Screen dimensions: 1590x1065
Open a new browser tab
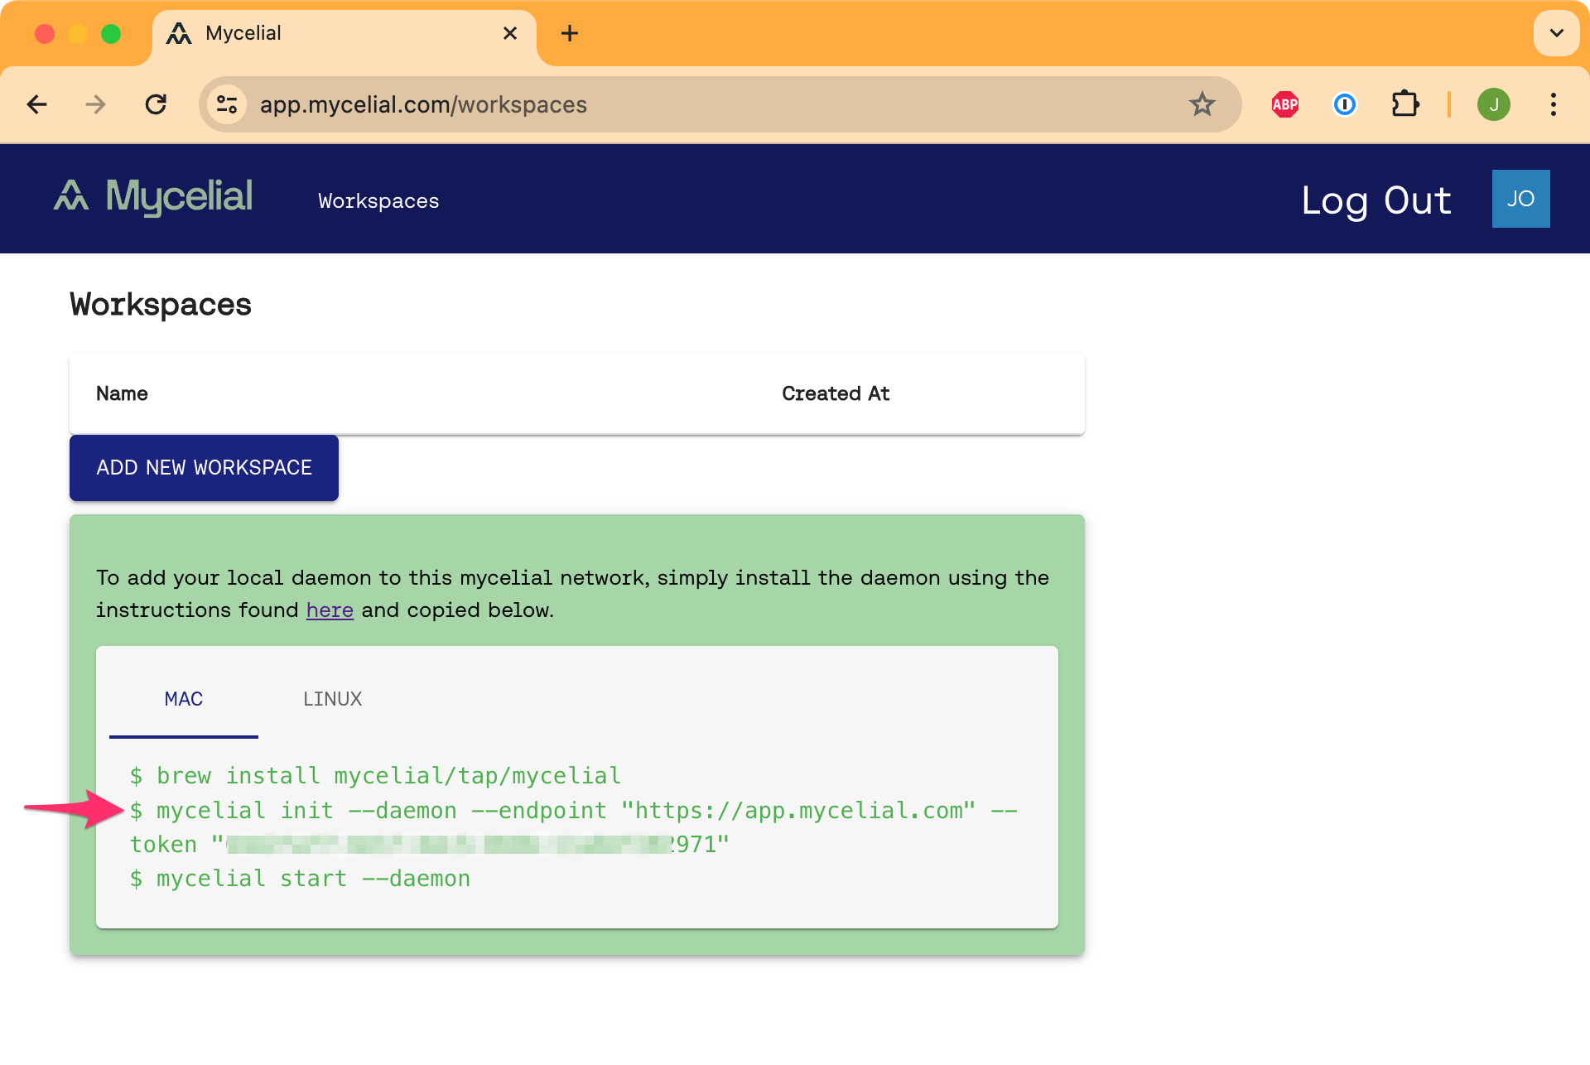tap(569, 33)
